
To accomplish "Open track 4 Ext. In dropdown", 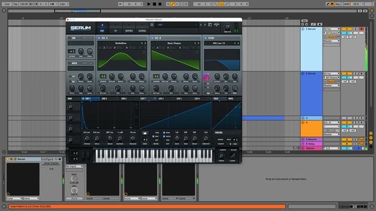I will (x=331, y=122).
